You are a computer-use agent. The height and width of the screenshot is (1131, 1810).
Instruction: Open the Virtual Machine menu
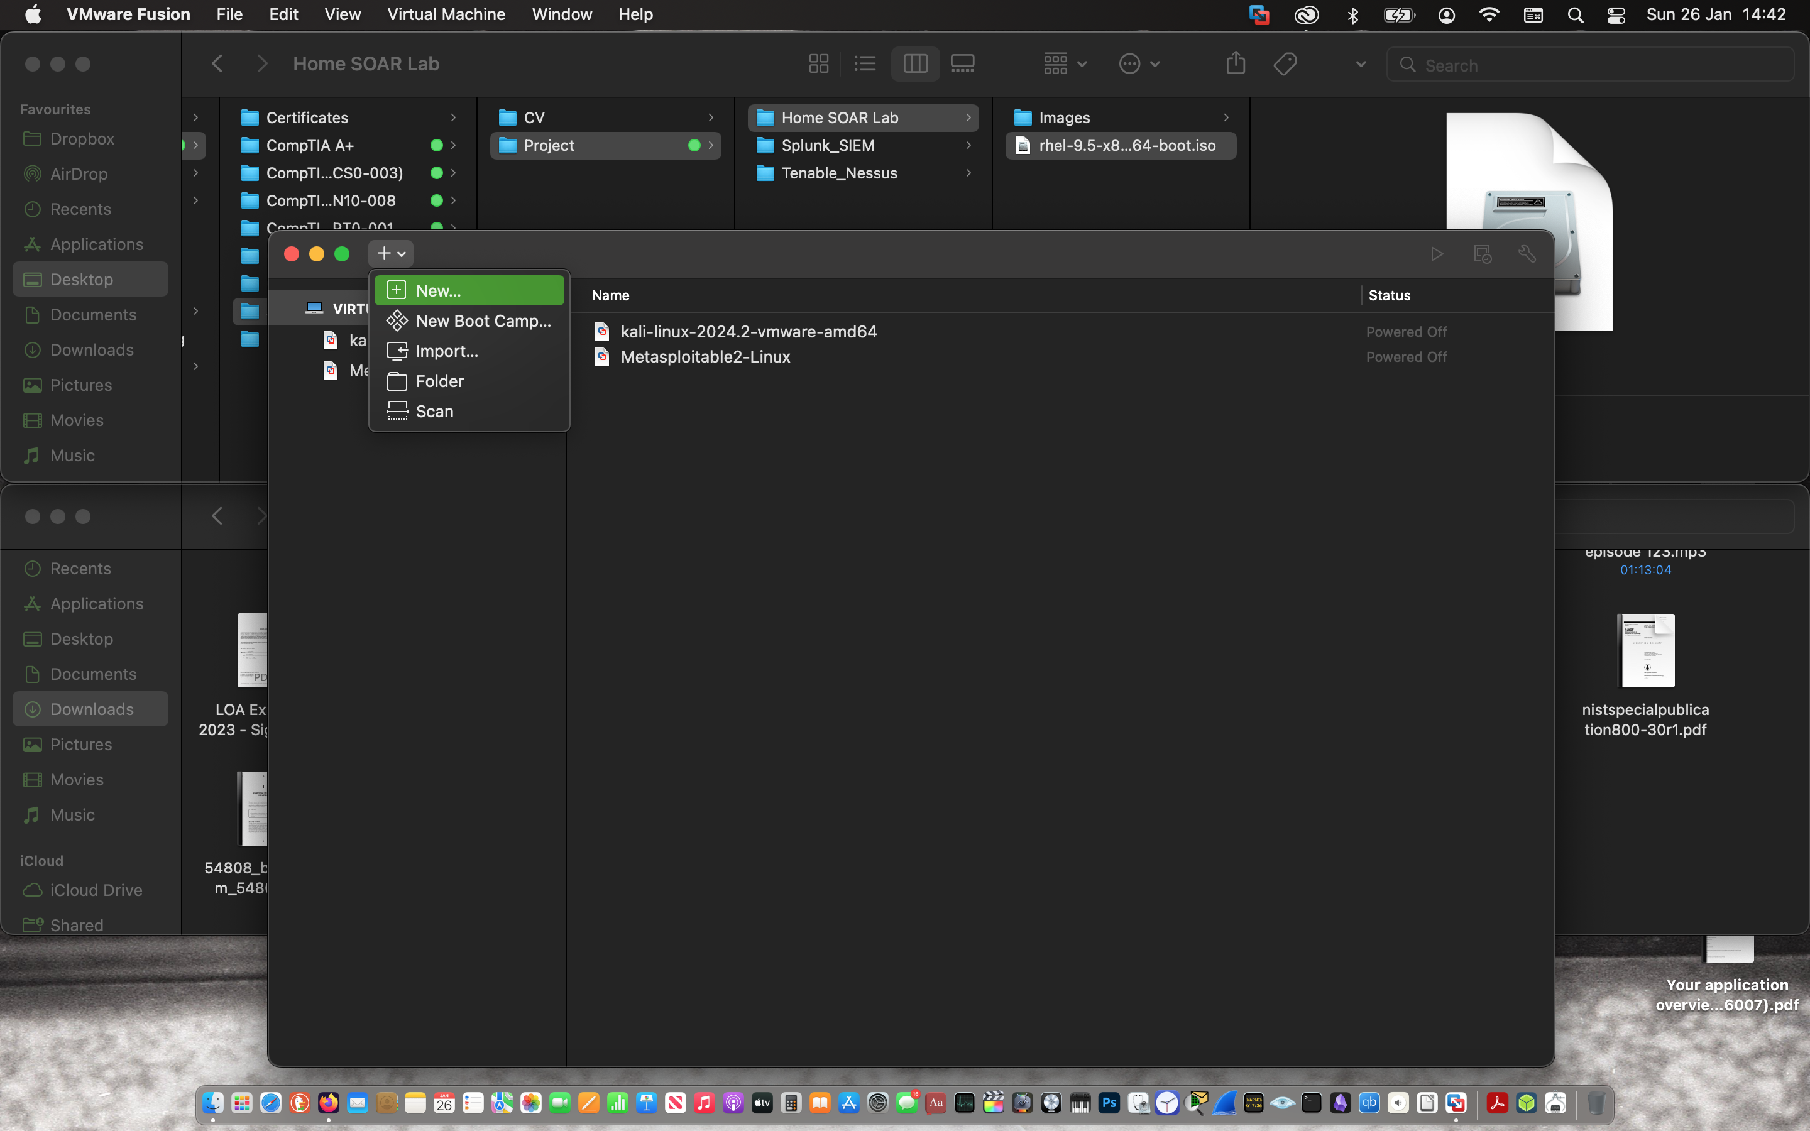click(446, 14)
